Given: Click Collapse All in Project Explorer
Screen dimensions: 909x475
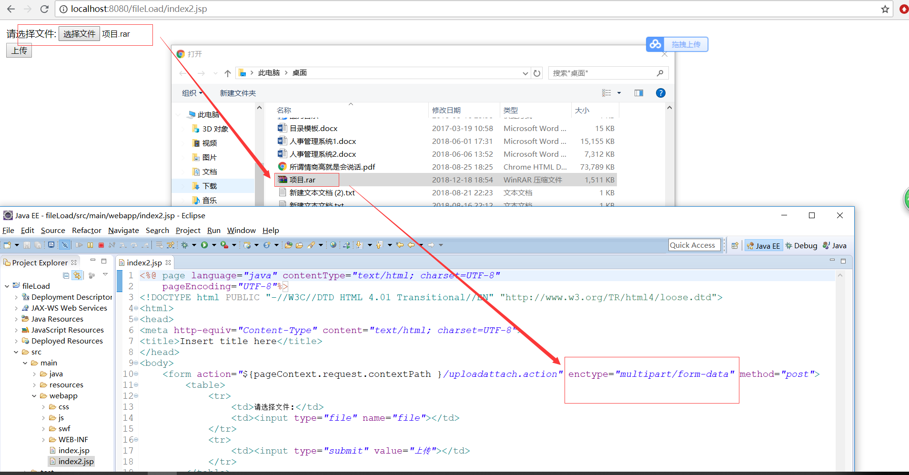Looking at the screenshot, I should coord(66,275).
